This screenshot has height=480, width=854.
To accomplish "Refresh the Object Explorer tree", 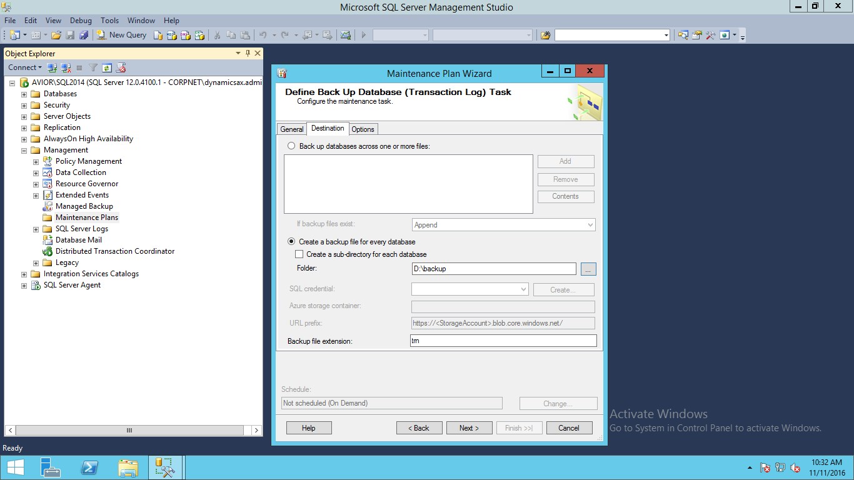I will (107, 67).
